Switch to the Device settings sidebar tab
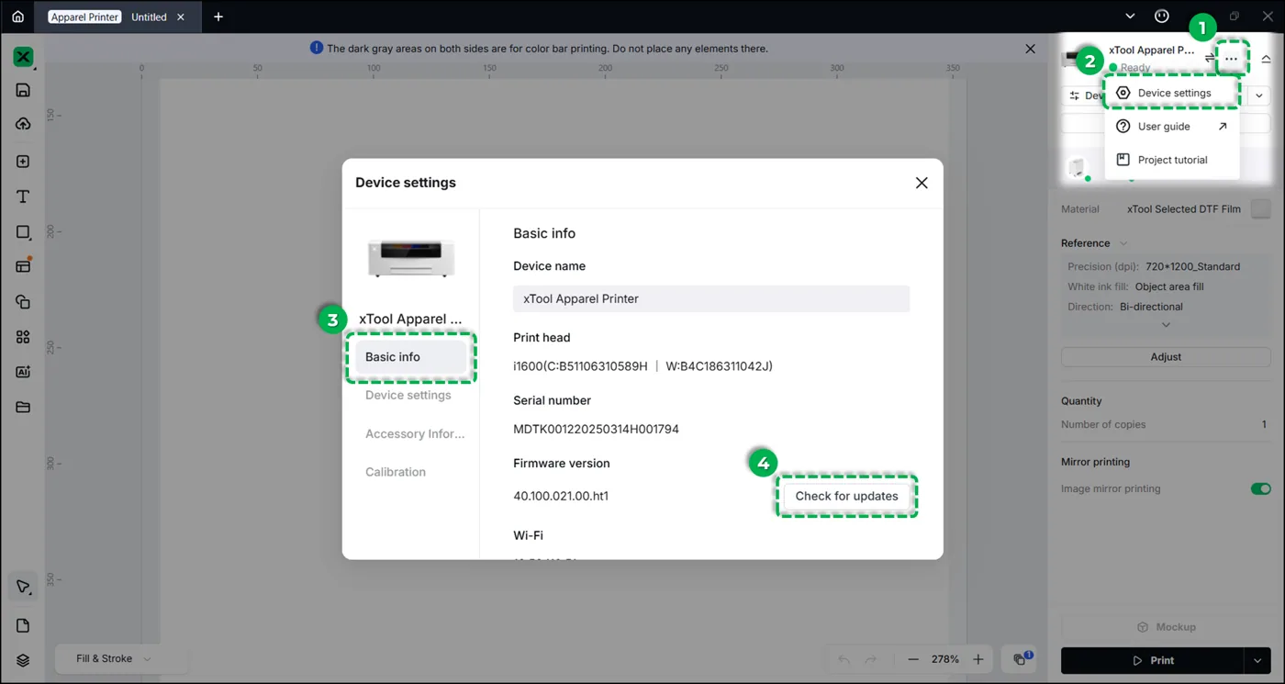Screen dimensions: 1285x684 point(410,396)
